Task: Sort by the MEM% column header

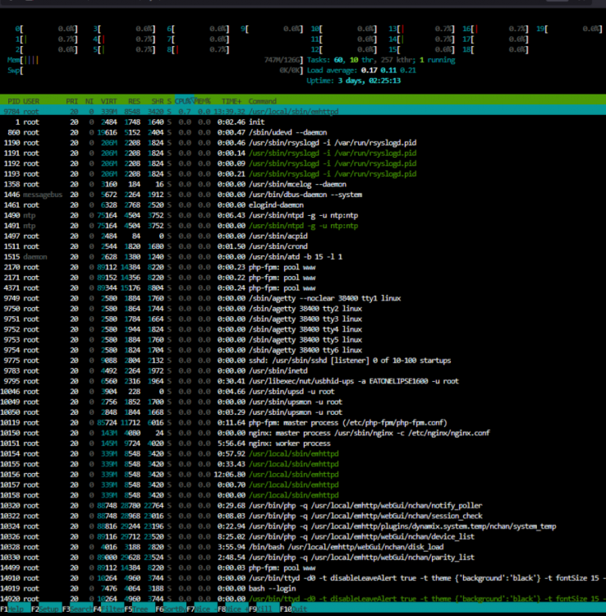Action: 203,101
